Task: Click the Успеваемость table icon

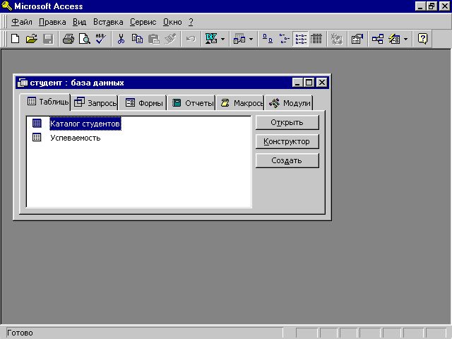Action: click(x=37, y=137)
